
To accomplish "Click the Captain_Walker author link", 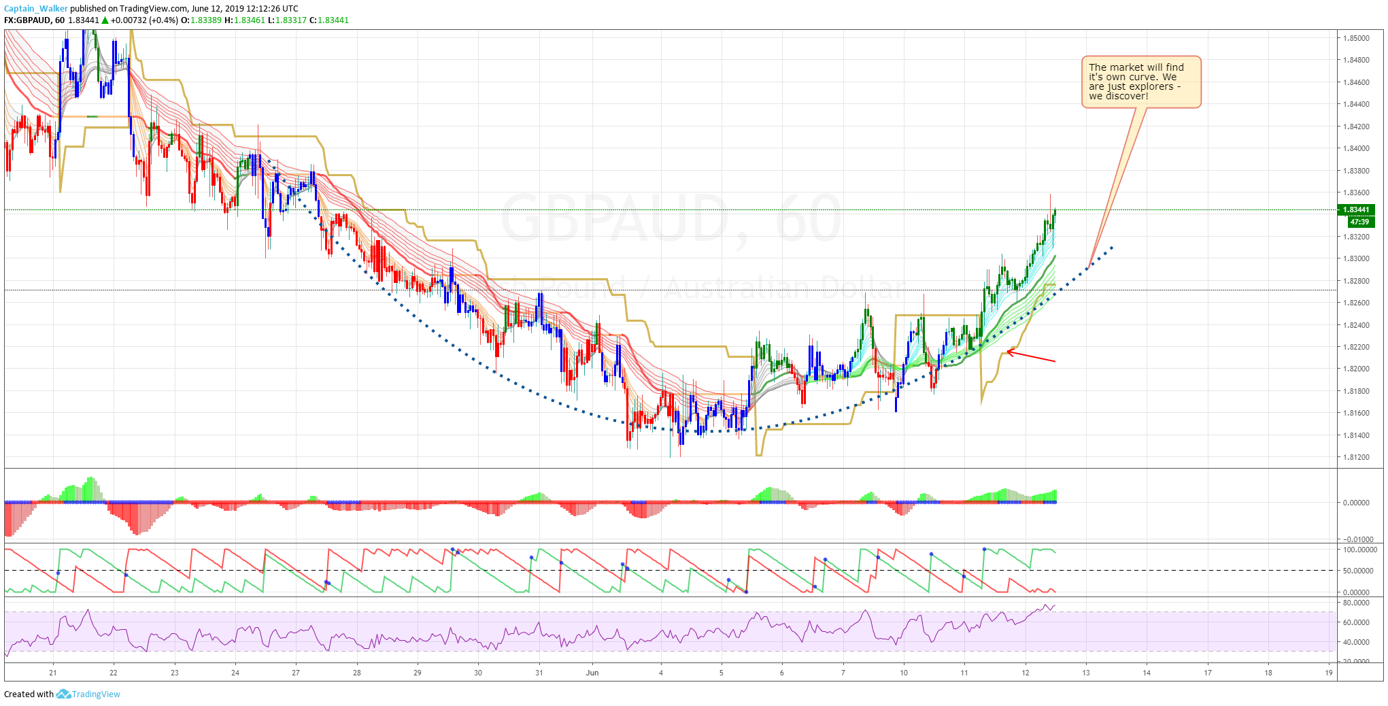I will [36, 9].
